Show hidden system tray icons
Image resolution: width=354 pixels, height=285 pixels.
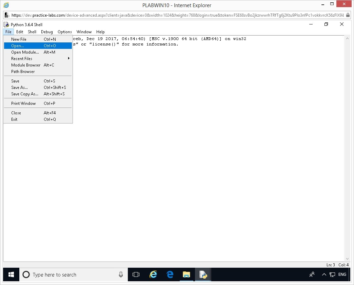tap(324, 274)
